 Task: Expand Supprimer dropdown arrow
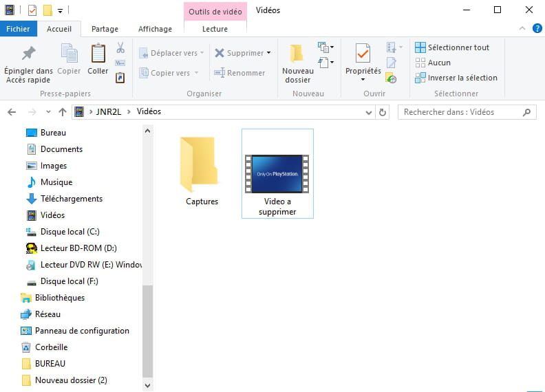tap(268, 53)
